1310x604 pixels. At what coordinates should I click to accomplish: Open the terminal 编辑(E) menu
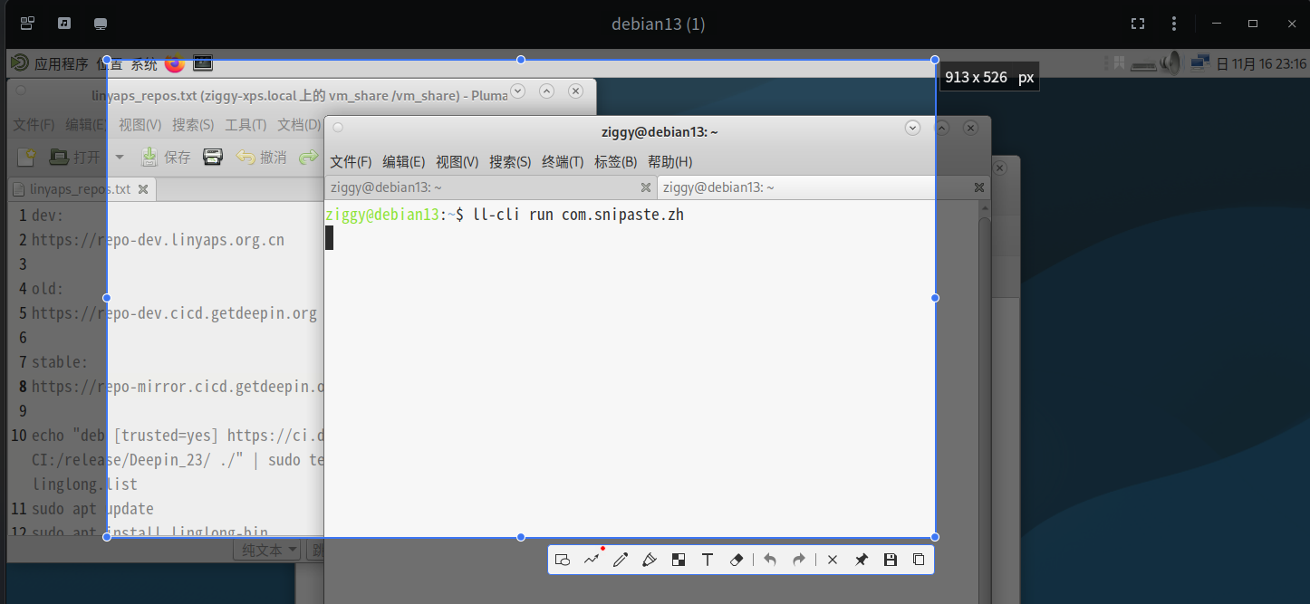tap(404, 161)
